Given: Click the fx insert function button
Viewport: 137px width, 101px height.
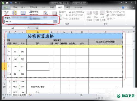Looking at the screenshot, I should 37,28.
